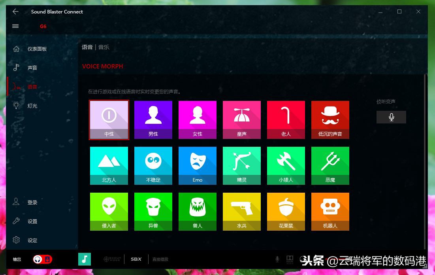
Task: Switch to the 语音 tab
Action: 87,47
